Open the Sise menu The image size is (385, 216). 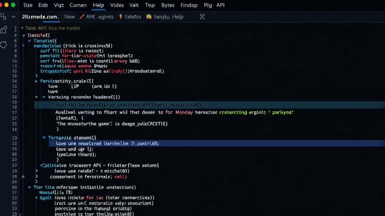tap(28, 5)
